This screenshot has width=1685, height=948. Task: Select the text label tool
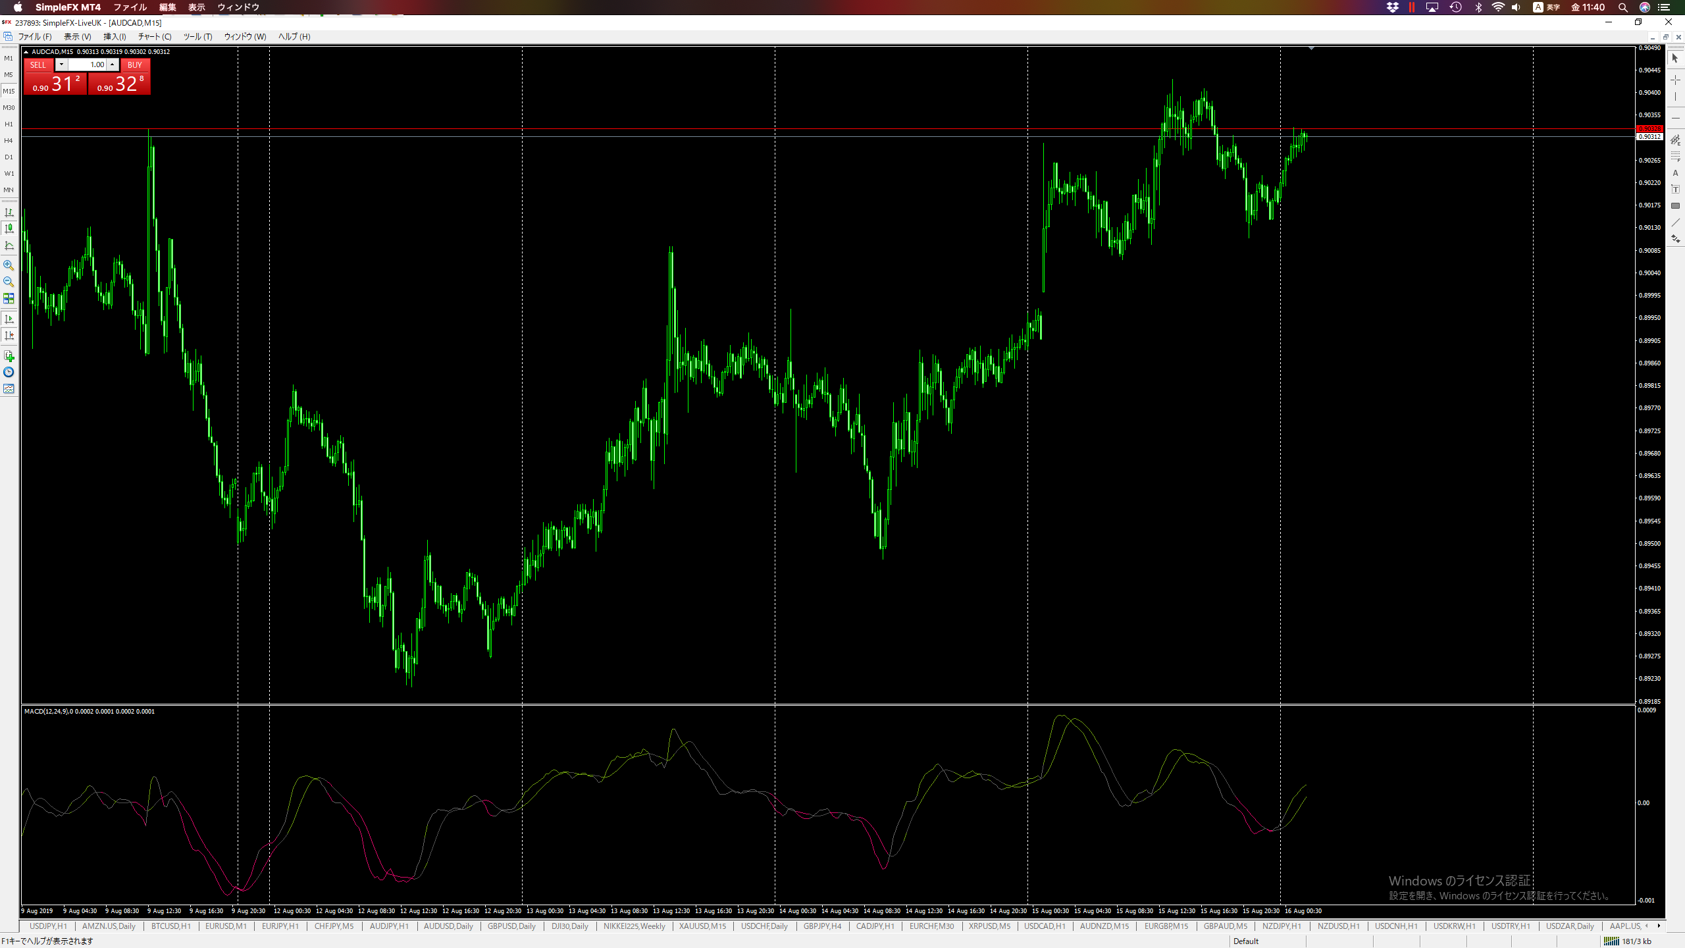tap(1675, 190)
